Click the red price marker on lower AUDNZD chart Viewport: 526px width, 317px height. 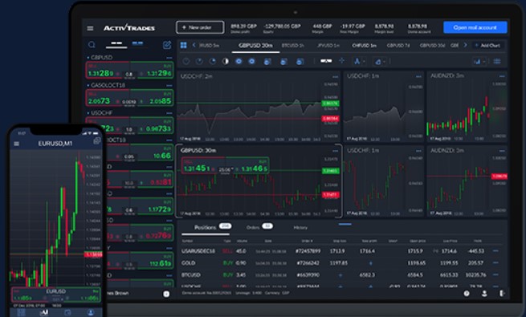[499, 177]
